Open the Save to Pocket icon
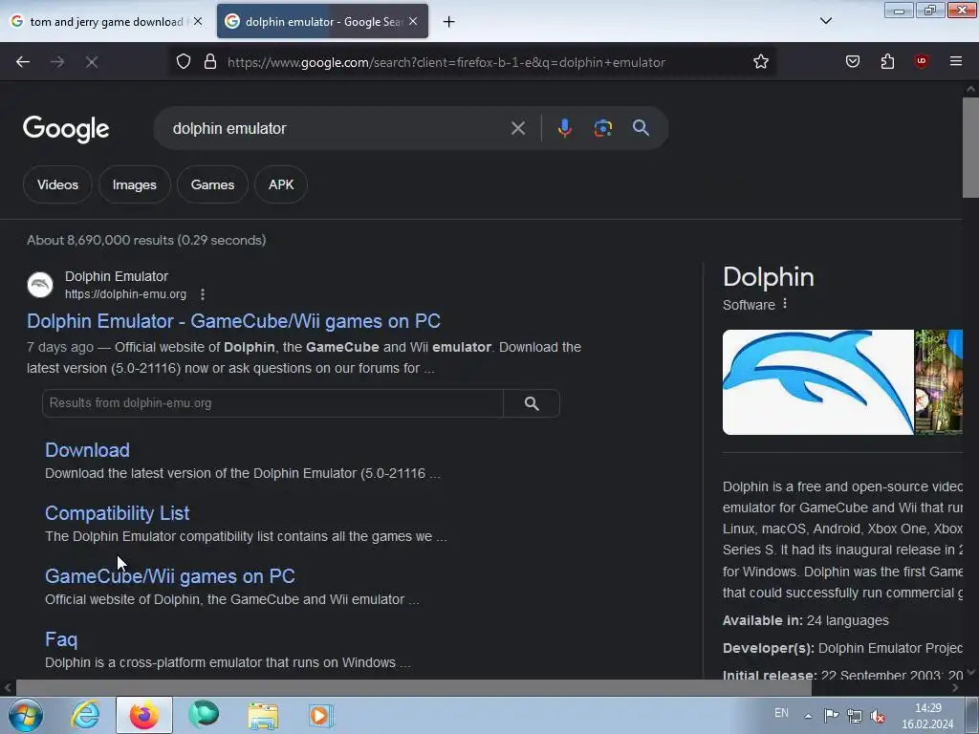This screenshot has height=734, width=979. tap(853, 61)
